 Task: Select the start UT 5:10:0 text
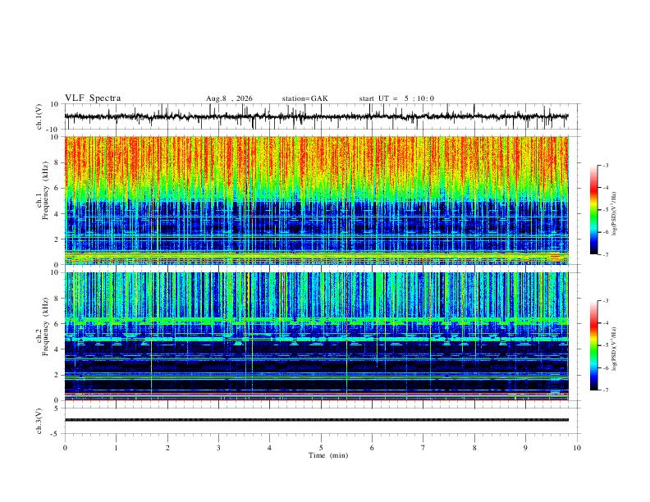pos(396,98)
